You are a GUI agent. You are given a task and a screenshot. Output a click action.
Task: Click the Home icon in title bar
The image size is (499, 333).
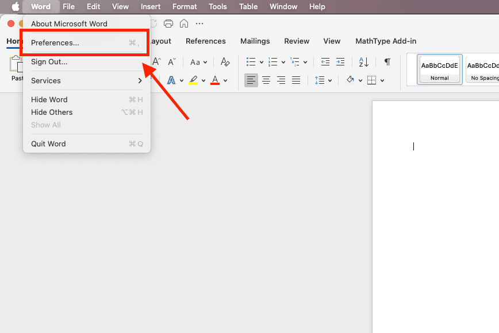click(x=184, y=24)
